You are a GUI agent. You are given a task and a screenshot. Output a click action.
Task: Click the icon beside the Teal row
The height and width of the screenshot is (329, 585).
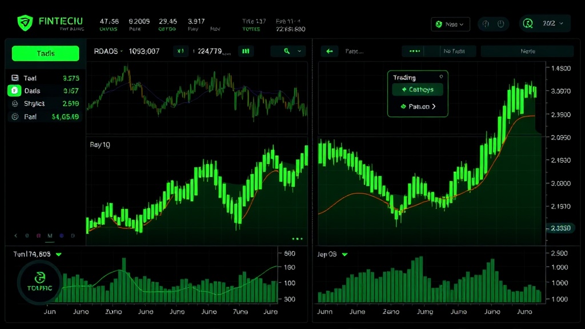point(15,78)
